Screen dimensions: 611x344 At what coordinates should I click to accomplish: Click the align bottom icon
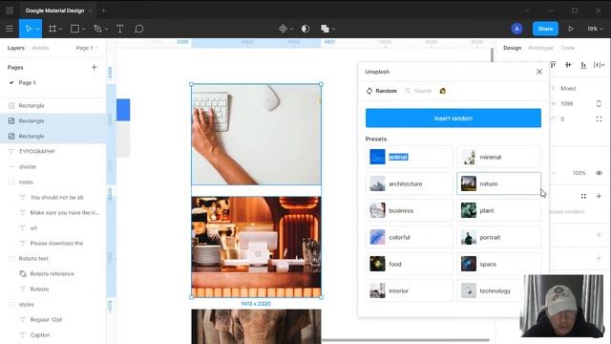[x=583, y=65]
